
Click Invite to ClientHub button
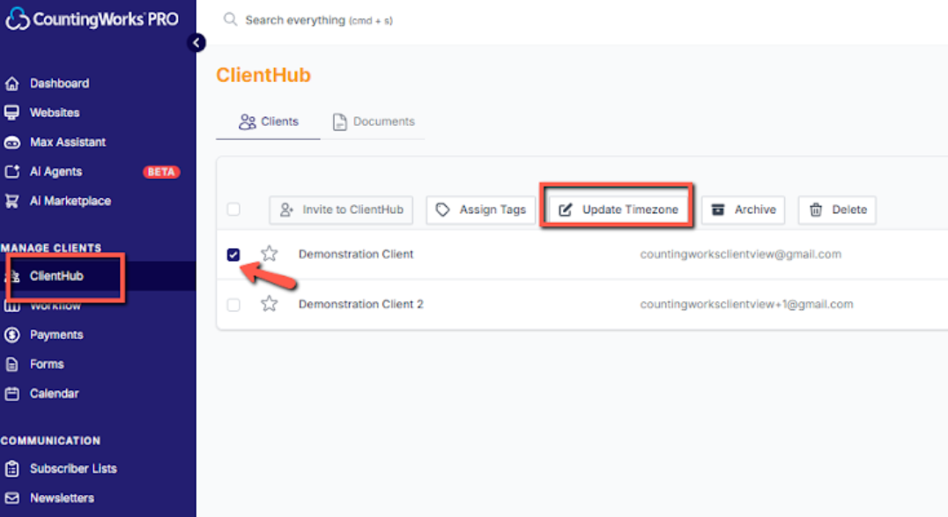pos(341,210)
